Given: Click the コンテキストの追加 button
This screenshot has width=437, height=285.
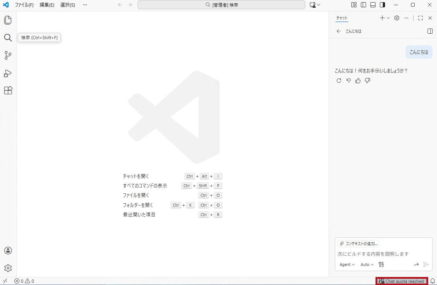Looking at the screenshot, I should 358,244.
